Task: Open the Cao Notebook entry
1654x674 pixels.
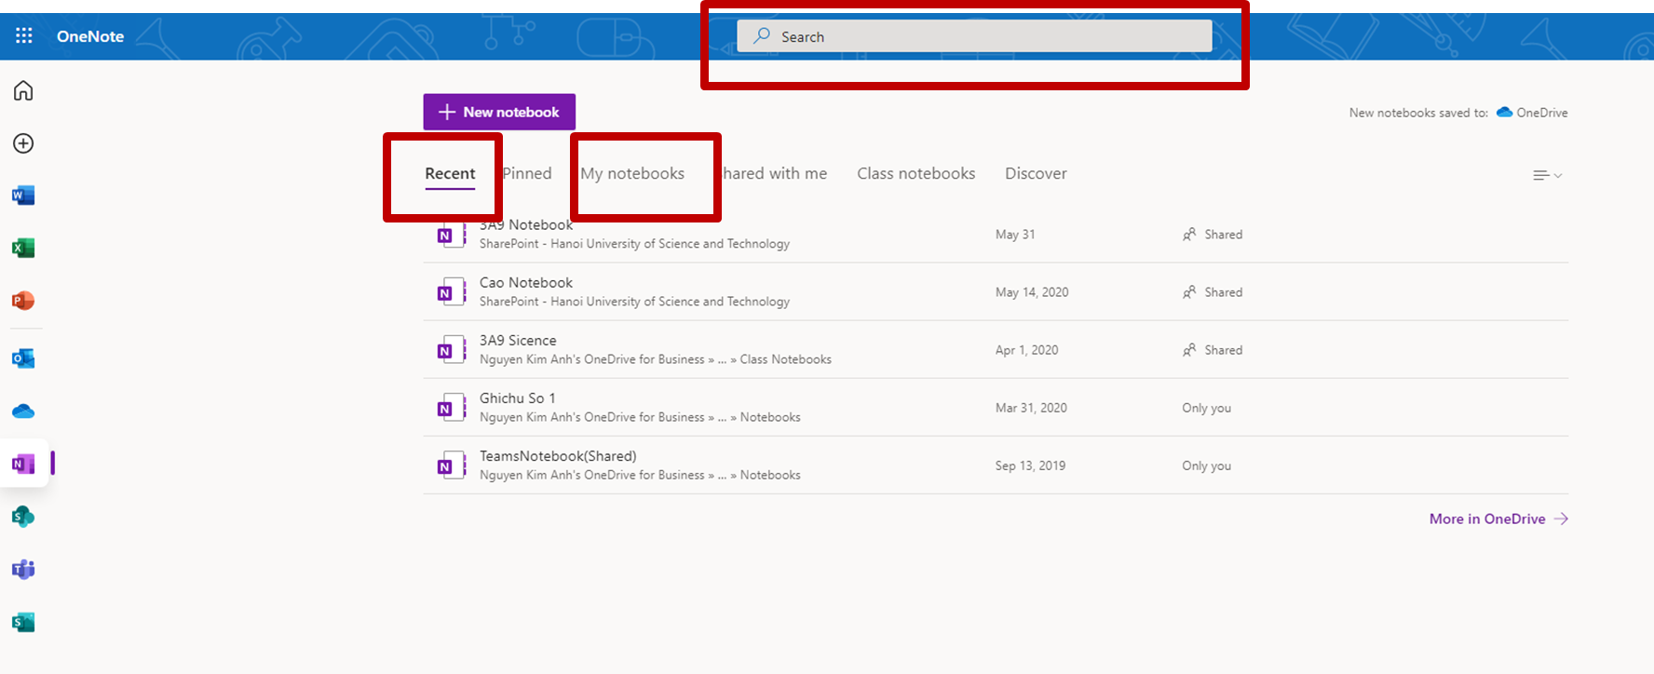Action: tap(526, 283)
